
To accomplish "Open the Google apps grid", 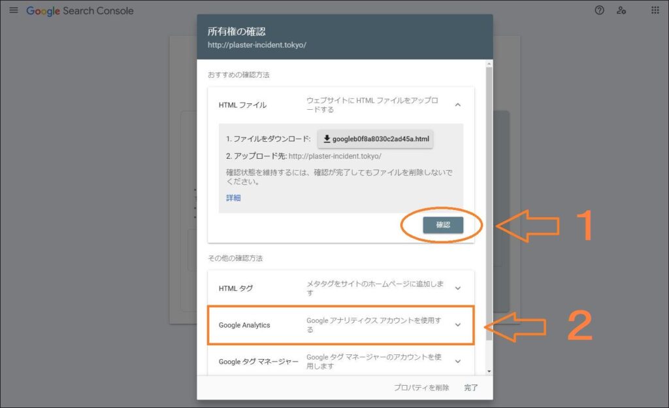I will coord(655,10).
